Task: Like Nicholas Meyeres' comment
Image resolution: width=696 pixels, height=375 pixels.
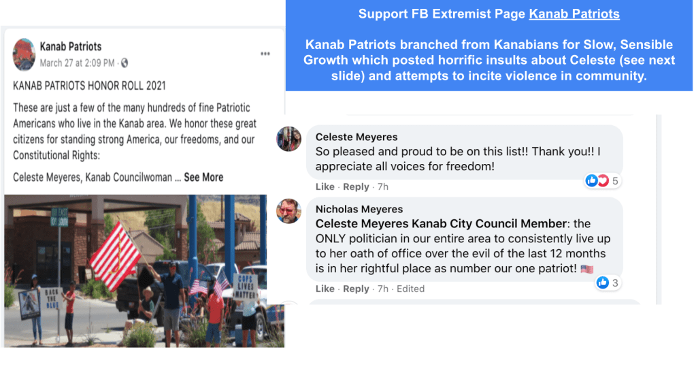Action: pyautogui.click(x=325, y=289)
